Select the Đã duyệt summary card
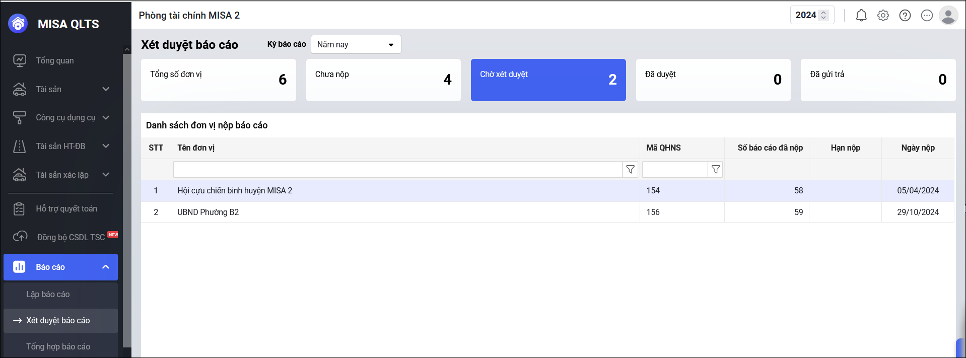The image size is (966, 358). (x=713, y=80)
